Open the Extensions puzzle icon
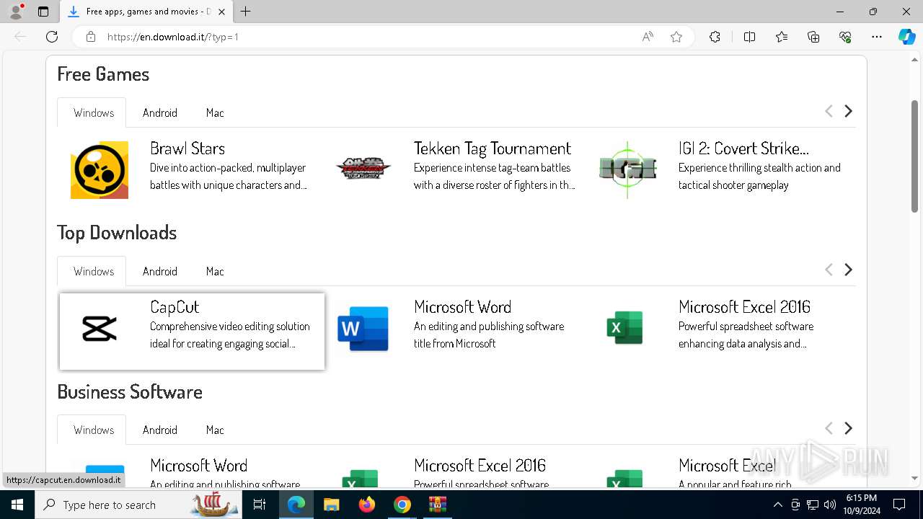Image resolution: width=923 pixels, height=519 pixels. [x=715, y=37]
